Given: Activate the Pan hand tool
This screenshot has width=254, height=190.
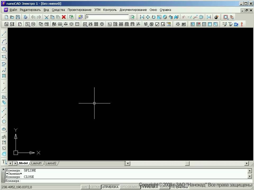Looking at the screenshot, I should click(232, 17).
